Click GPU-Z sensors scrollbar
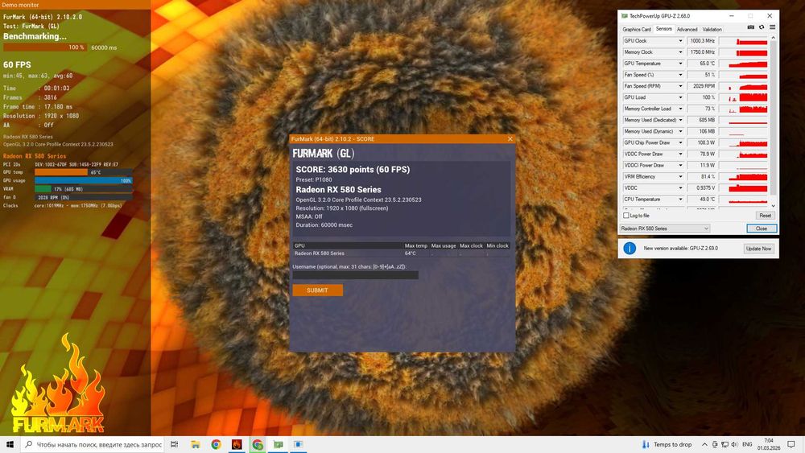This screenshot has height=453, width=805. [773, 121]
